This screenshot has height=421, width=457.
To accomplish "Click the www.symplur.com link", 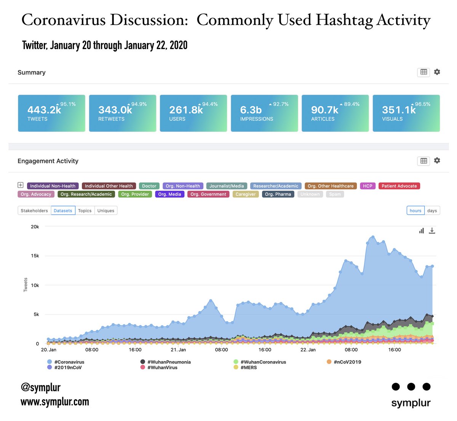I will click(x=55, y=402).
